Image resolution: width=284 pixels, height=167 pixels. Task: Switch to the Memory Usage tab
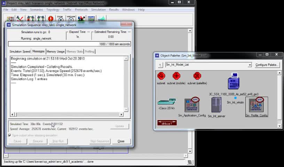click(x=56, y=51)
